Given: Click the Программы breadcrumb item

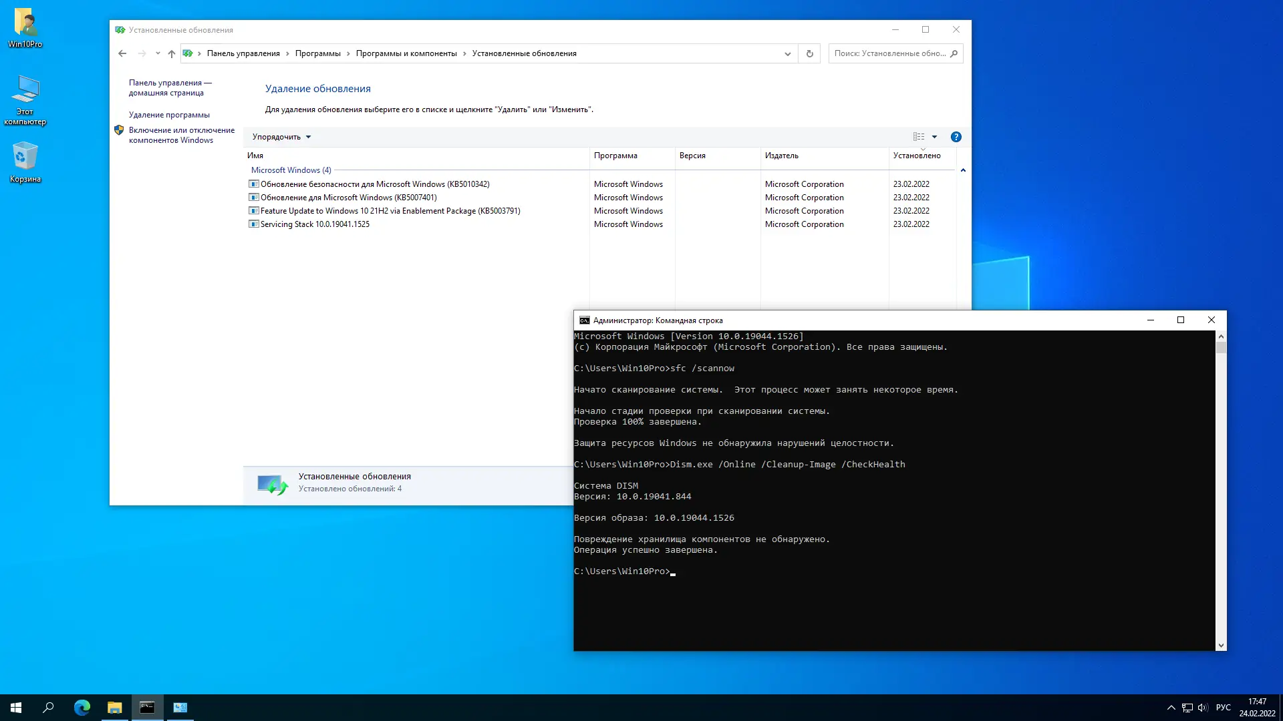Looking at the screenshot, I should (x=317, y=53).
